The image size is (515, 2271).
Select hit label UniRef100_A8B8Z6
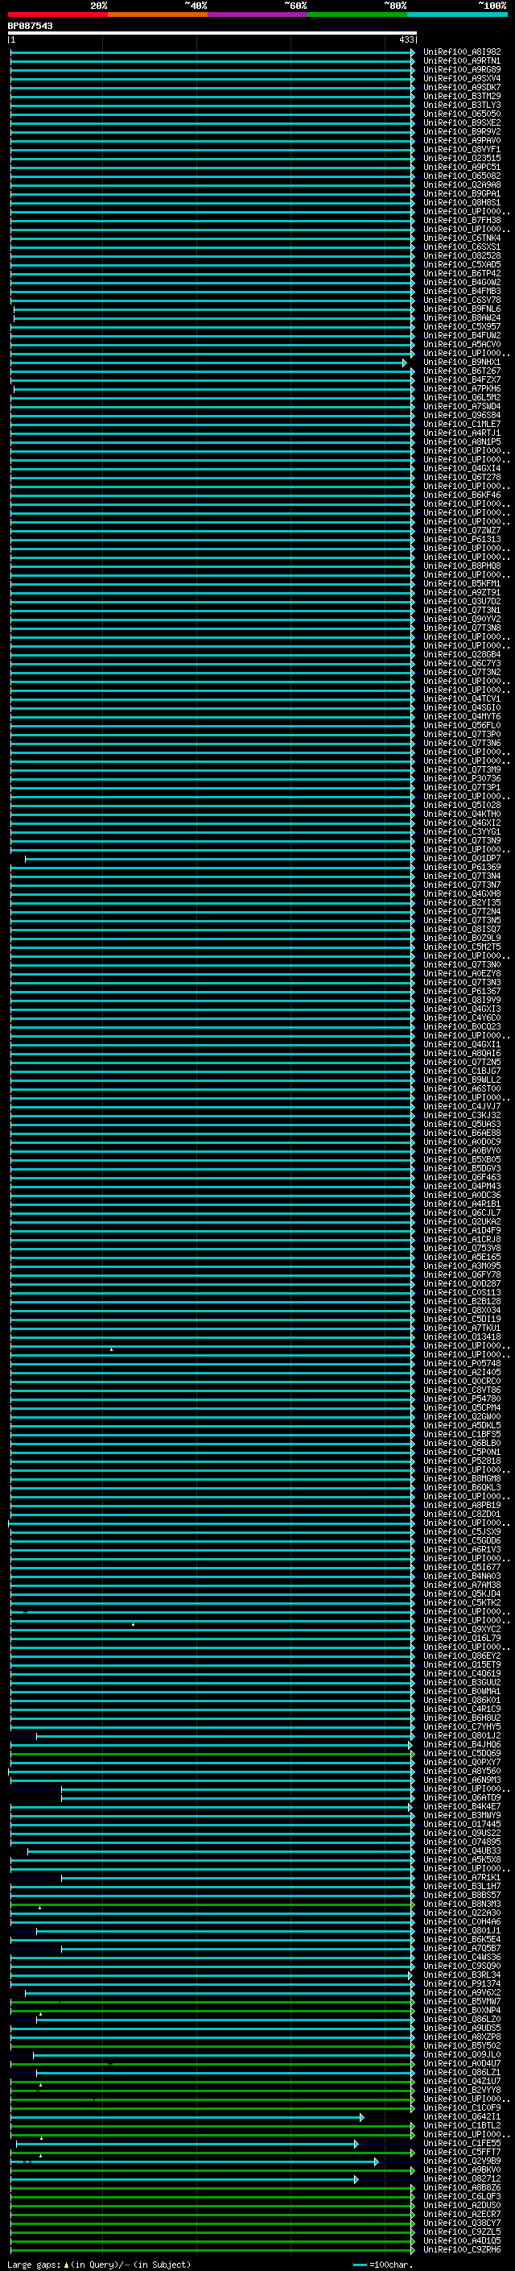click(461, 2187)
